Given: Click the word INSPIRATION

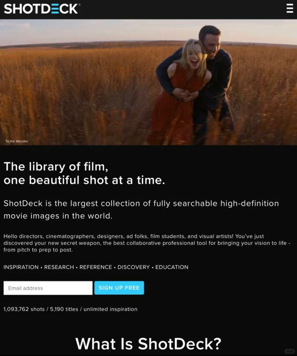Looking at the screenshot, I should (21, 267).
